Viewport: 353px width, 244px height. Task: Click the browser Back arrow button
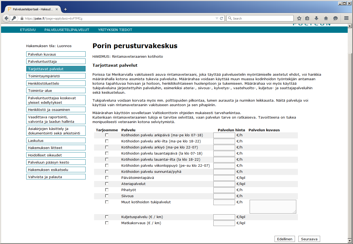7,19
